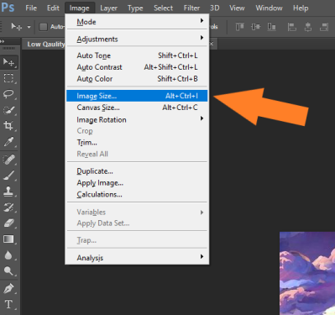Choose Duplicate menu item
The image size is (335, 315).
(x=137, y=171)
